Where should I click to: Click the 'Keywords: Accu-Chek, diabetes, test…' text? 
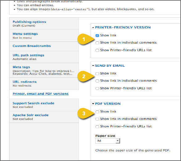[x=43, y=74]
